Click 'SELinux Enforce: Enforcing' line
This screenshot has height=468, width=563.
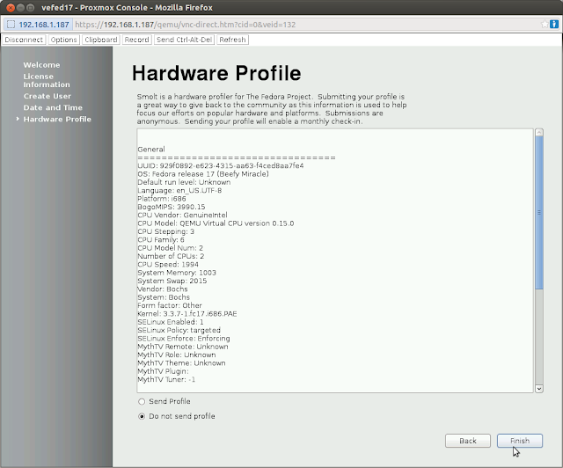point(184,339)
